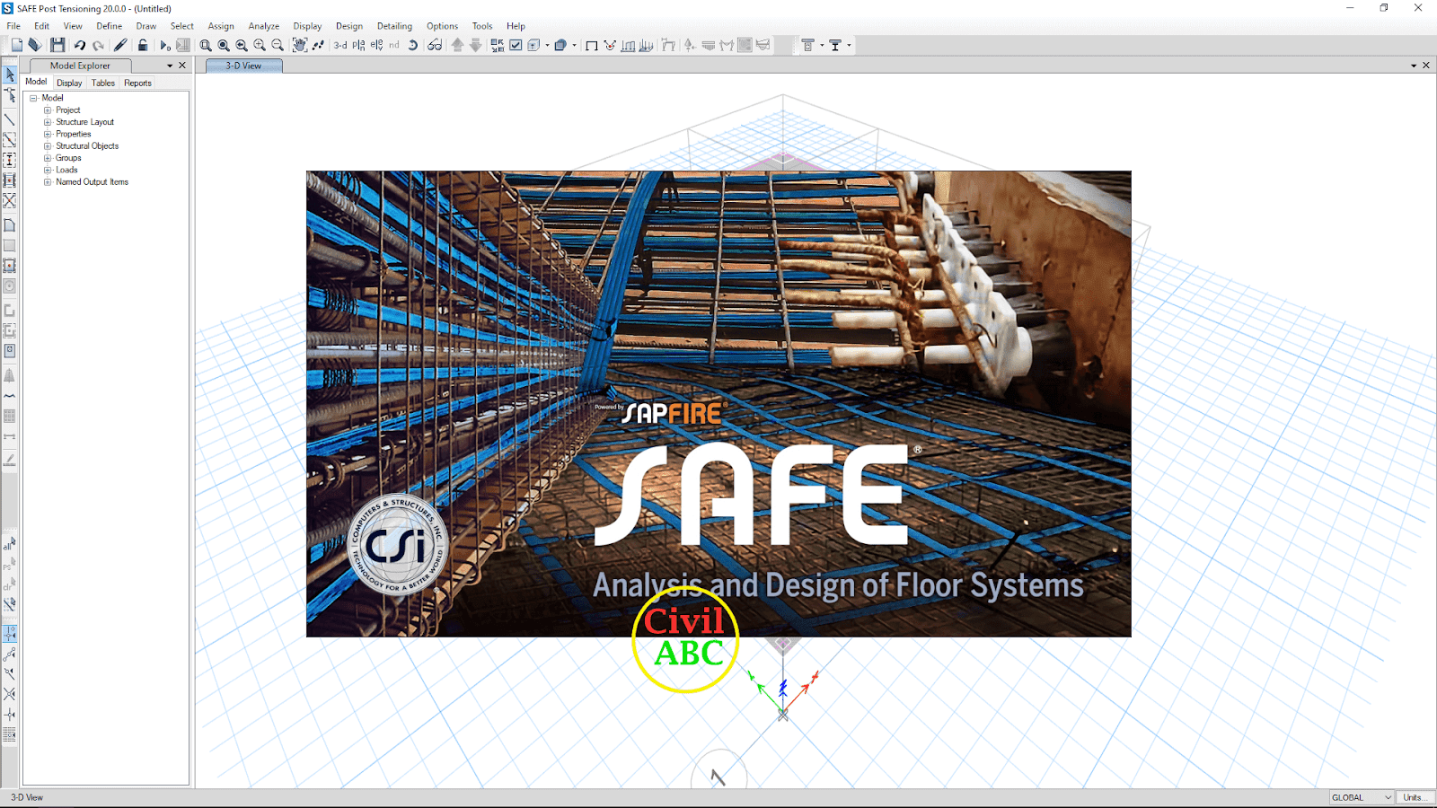
Task: Click the pencil refresh window icon
Action: (x=120, y=45)
